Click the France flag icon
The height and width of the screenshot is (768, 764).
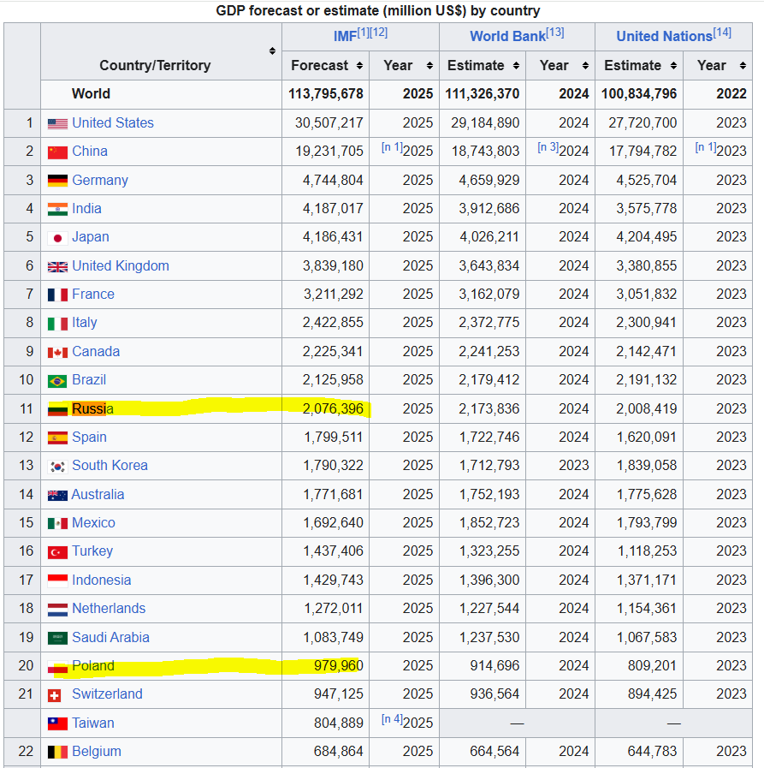coord(57,295)
